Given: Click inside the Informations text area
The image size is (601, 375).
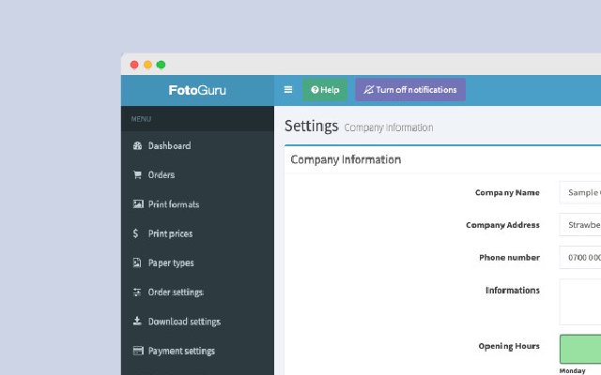Looking at the screenshot, I should 580,302.
